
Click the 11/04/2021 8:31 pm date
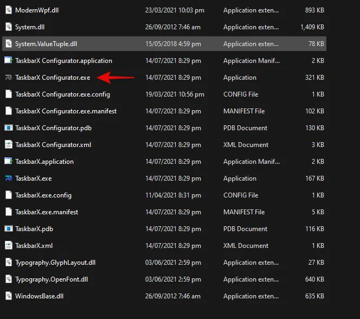(173, 195)
